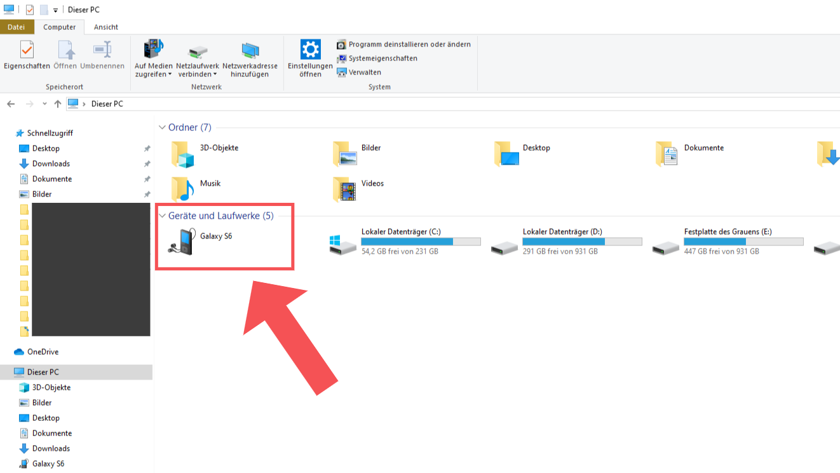Collapse the Ordner (7) group
Image resolution: width=840 pixels, height=473 pixels.
tap(162, 128)
